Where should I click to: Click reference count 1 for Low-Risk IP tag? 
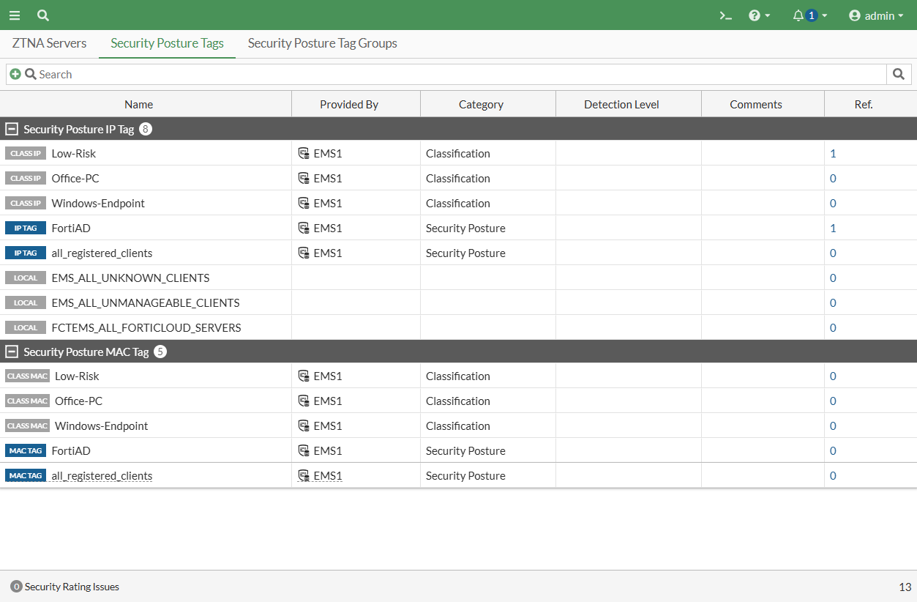[833, 154]
